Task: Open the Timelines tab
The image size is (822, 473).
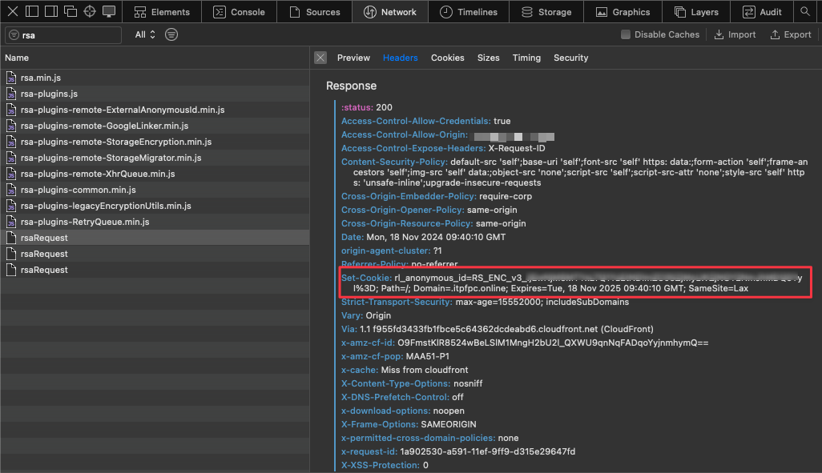Action: pos(469,11)
